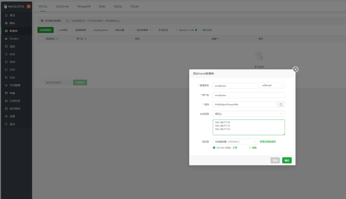Check the select-all checkbox in table header
The image size is (346, 199).
41,39
